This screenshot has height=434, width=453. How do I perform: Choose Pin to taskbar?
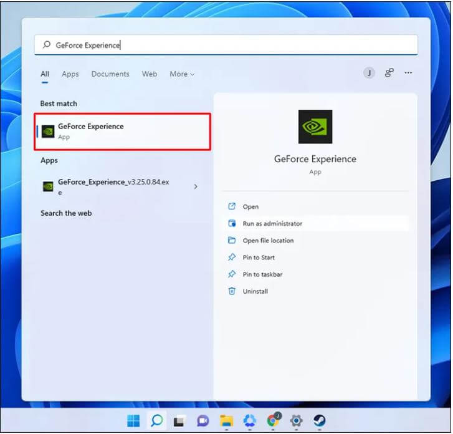pos(315,274)
